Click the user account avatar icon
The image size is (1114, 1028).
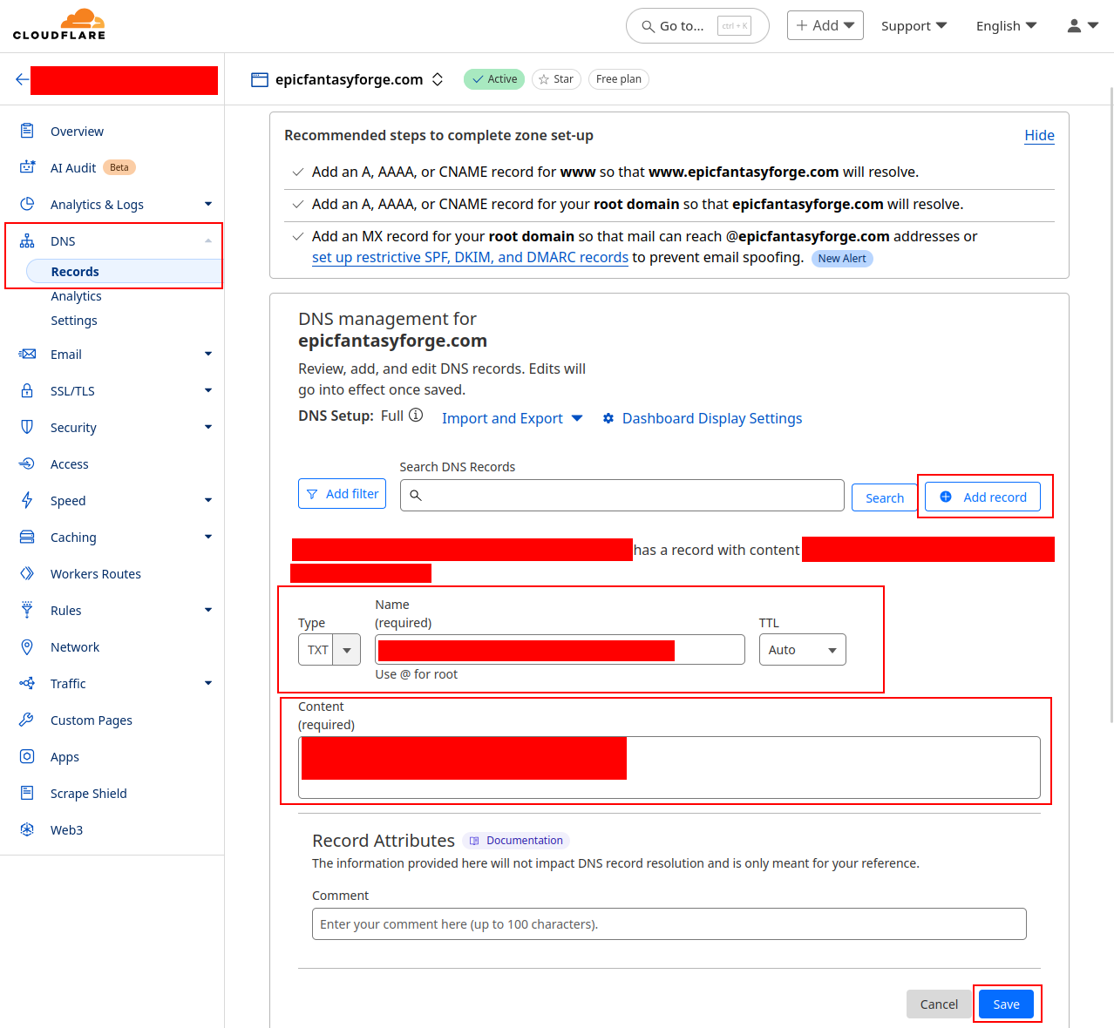tap(1074, 26)
